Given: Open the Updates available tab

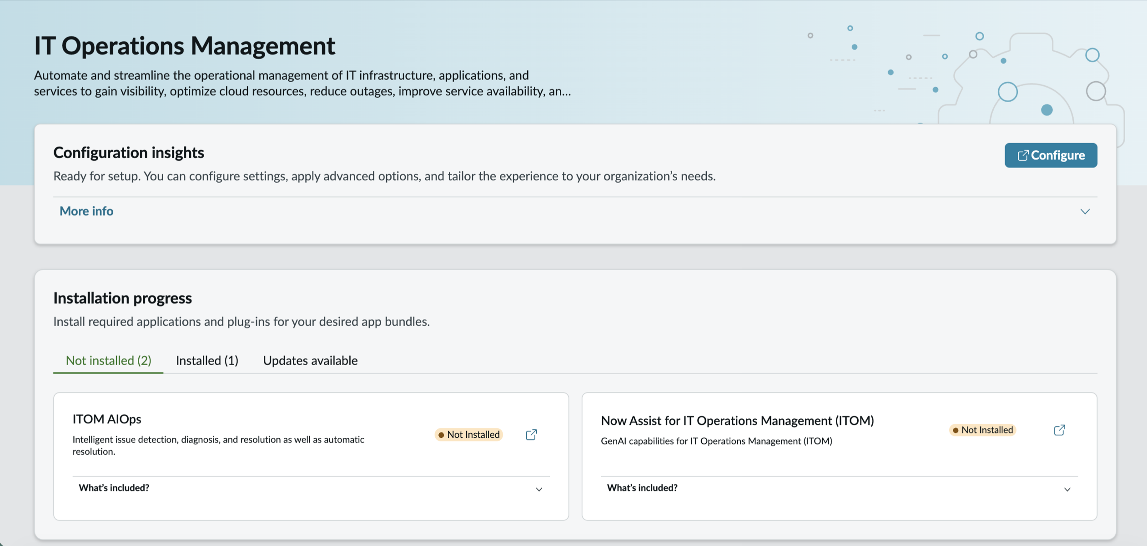Looking at the screenshot, I should point(310,361).
